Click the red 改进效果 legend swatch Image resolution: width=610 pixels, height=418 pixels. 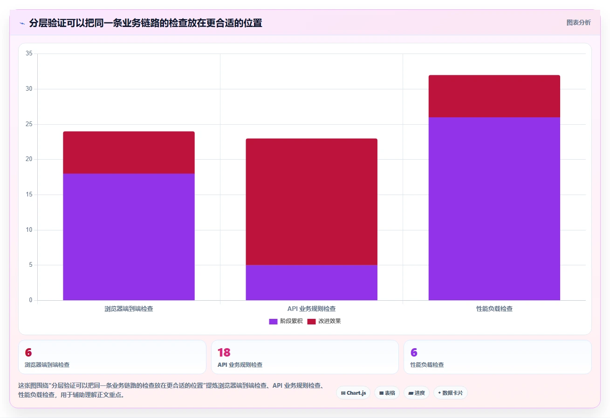tap(311, 322)
